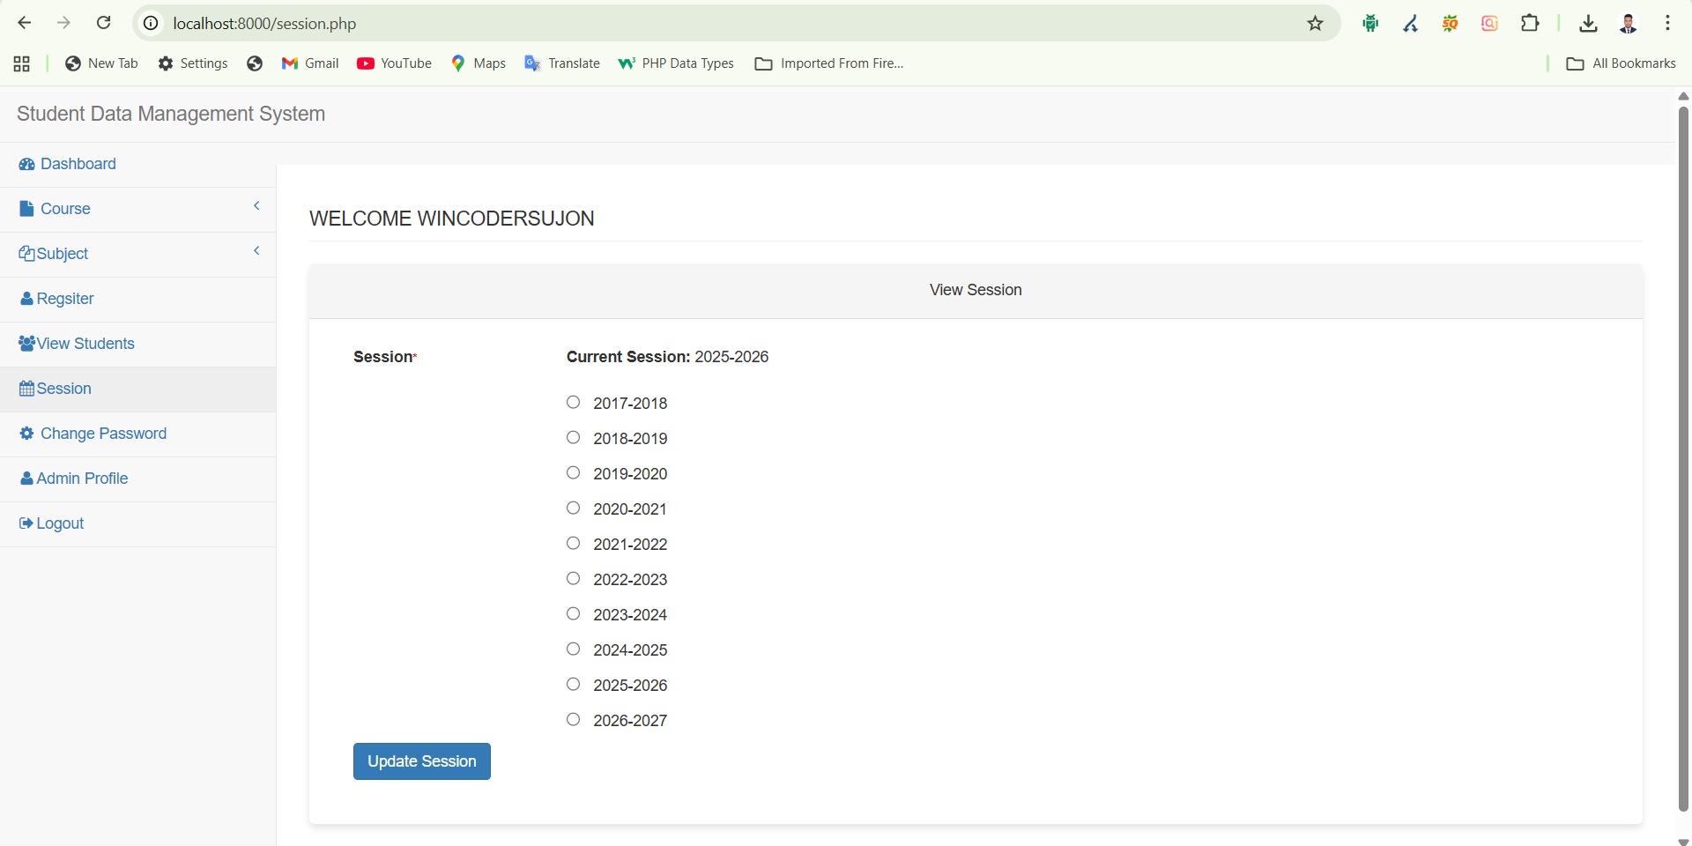Expand the Subject submenu chevron
1692x846 pixels.
(256, 251)
